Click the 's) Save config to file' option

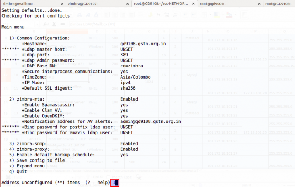(37, 160)
